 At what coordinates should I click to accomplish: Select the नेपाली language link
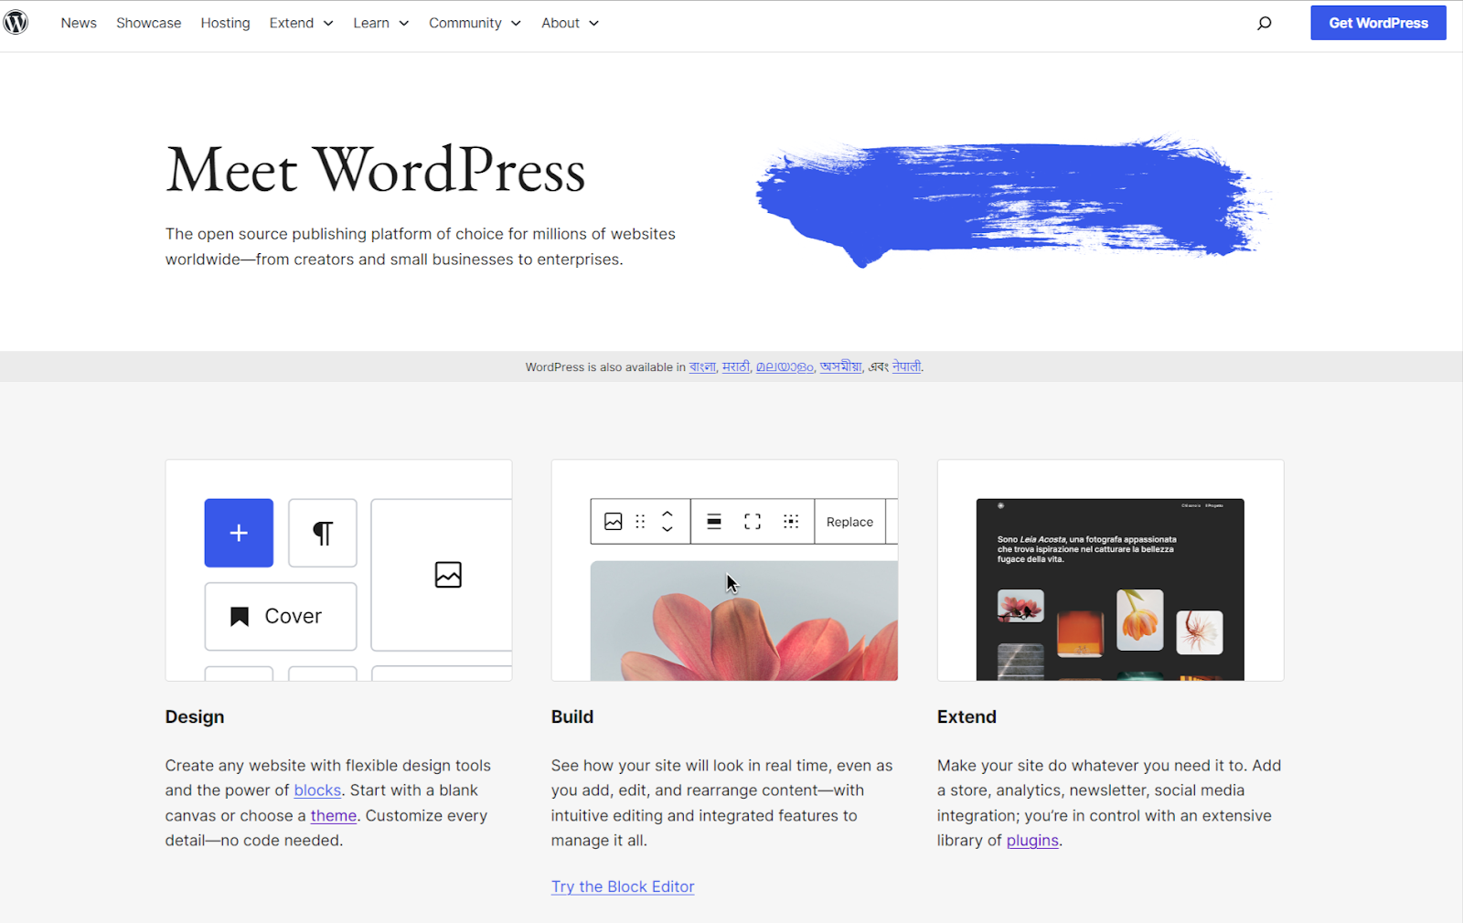click(906, 367)
